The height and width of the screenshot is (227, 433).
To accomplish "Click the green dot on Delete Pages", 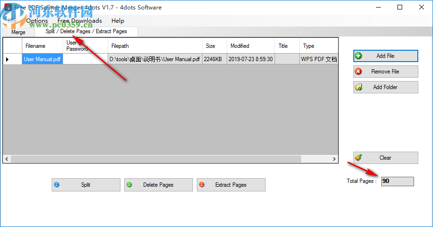I will [129, 184].
